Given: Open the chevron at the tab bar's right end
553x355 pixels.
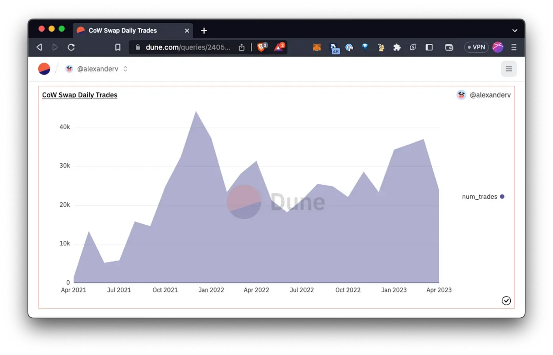Looking at the screenshot, I should point(515,30).
